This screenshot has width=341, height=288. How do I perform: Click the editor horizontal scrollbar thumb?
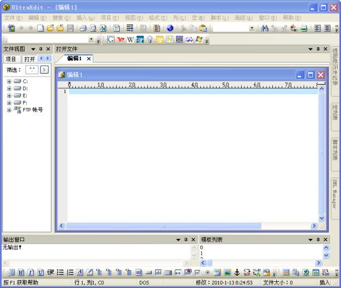[163, 226]
